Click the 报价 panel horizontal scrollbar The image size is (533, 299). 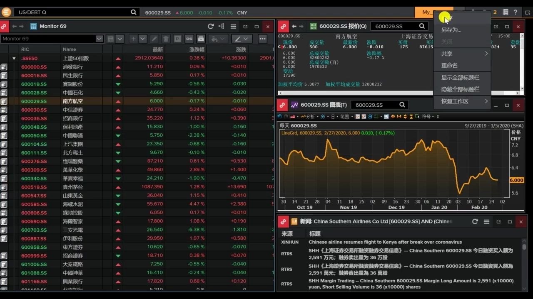click(x=399, y=93)
